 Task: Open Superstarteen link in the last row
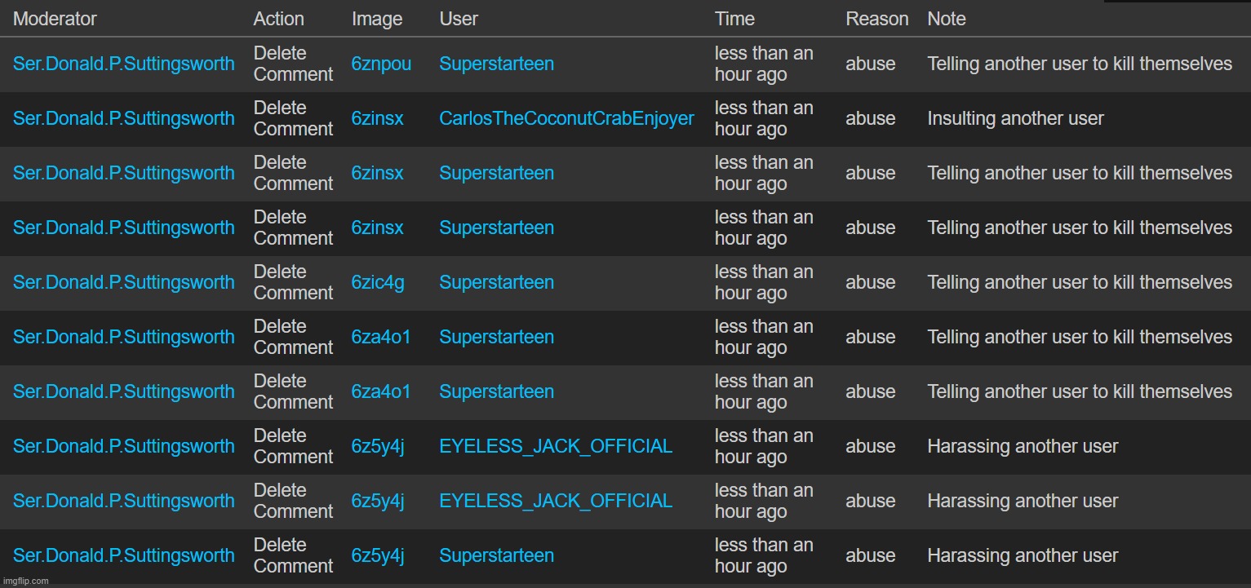pos(496,555)
